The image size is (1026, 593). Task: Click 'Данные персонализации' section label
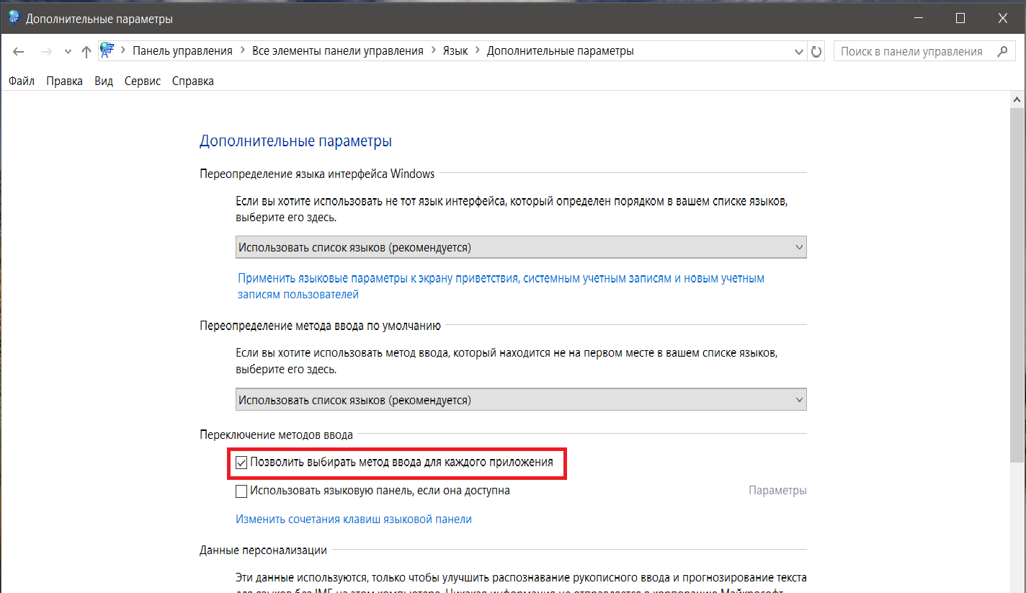tap(263, 550)
